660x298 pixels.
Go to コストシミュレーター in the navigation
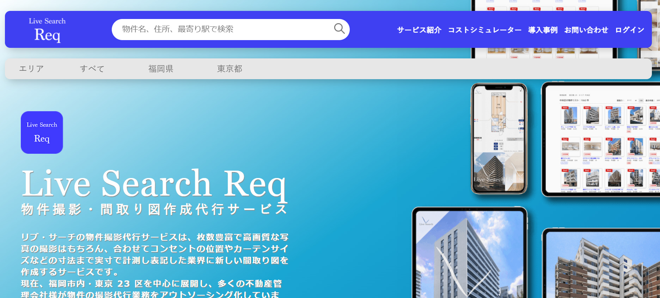484,30
